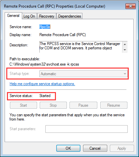Open the Log On tab
139x157 pixels.
coord(29,16)
